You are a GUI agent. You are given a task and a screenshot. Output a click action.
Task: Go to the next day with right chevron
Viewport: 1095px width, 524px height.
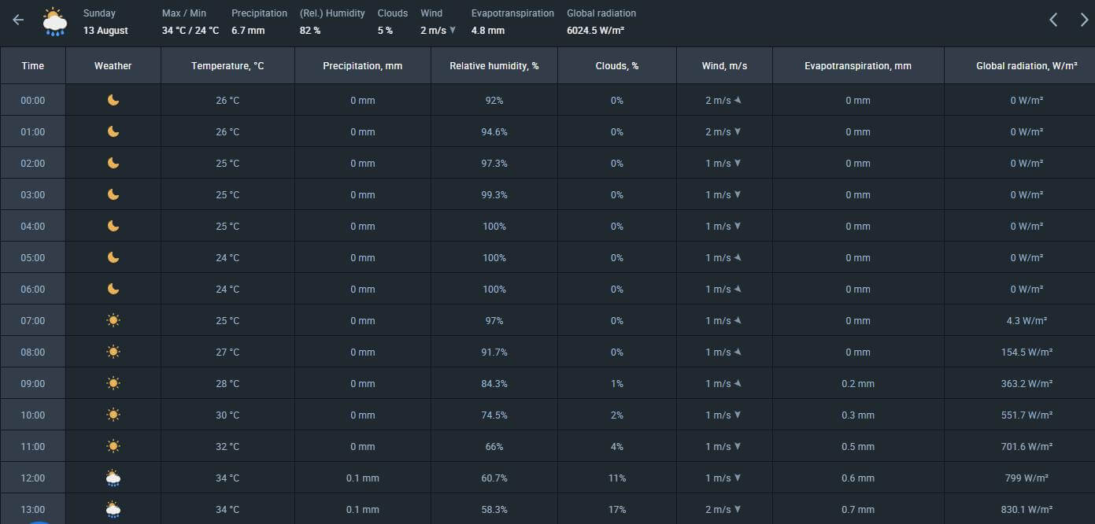pos(1084,20)
